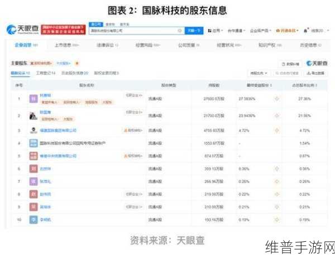
Task: Click the orange 开通会员 membership link
Action: [287, 31]
